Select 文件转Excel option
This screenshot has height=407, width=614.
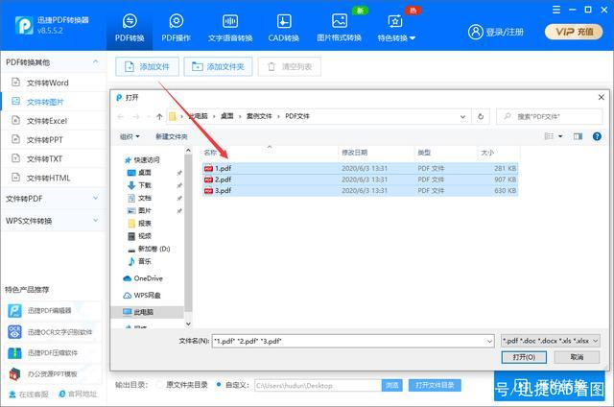click(x=53, y=121)
